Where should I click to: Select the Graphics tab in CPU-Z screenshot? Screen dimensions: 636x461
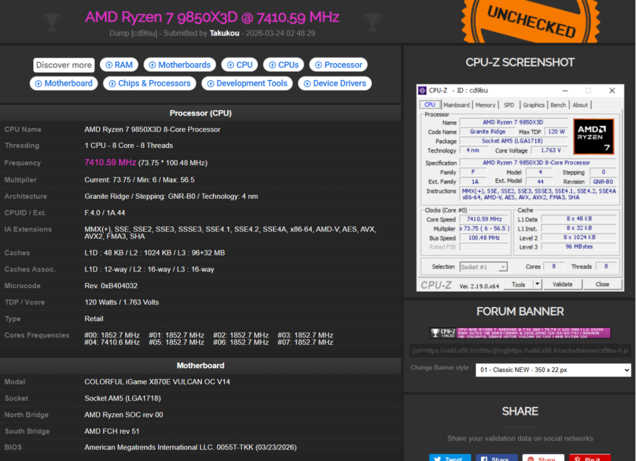(x=534, y=105)
